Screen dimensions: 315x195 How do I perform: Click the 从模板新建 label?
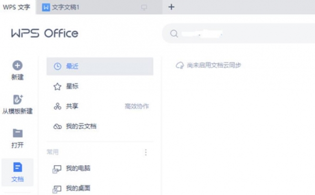(x=17, y=111)
